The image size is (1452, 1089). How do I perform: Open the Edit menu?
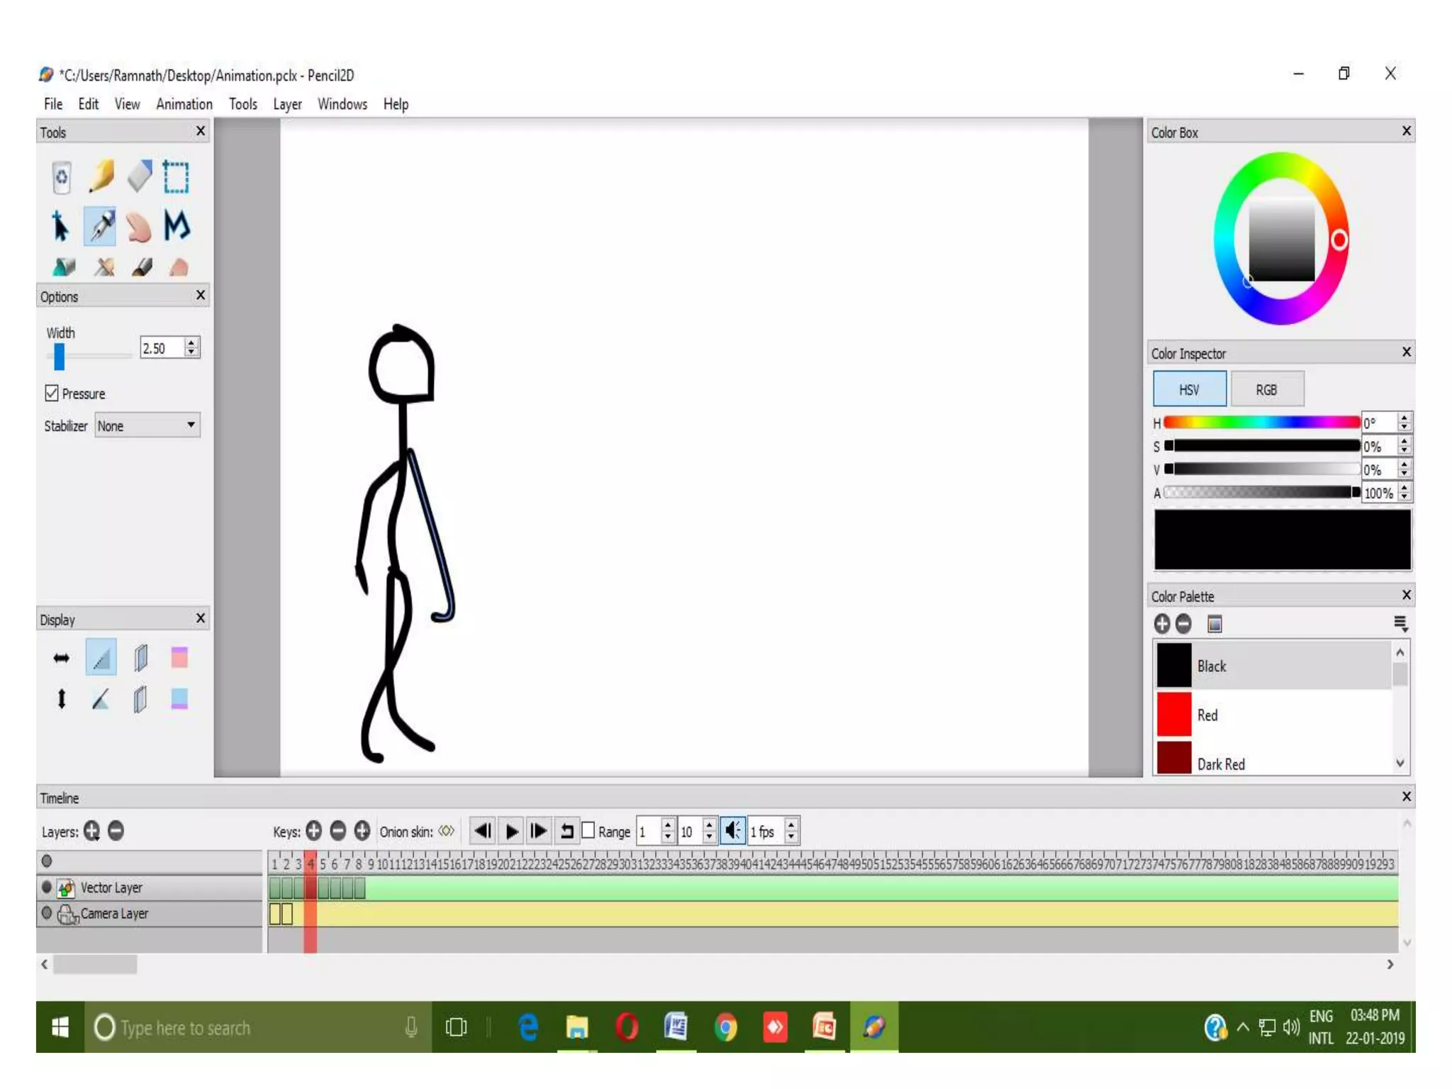(x=89, y=104)
